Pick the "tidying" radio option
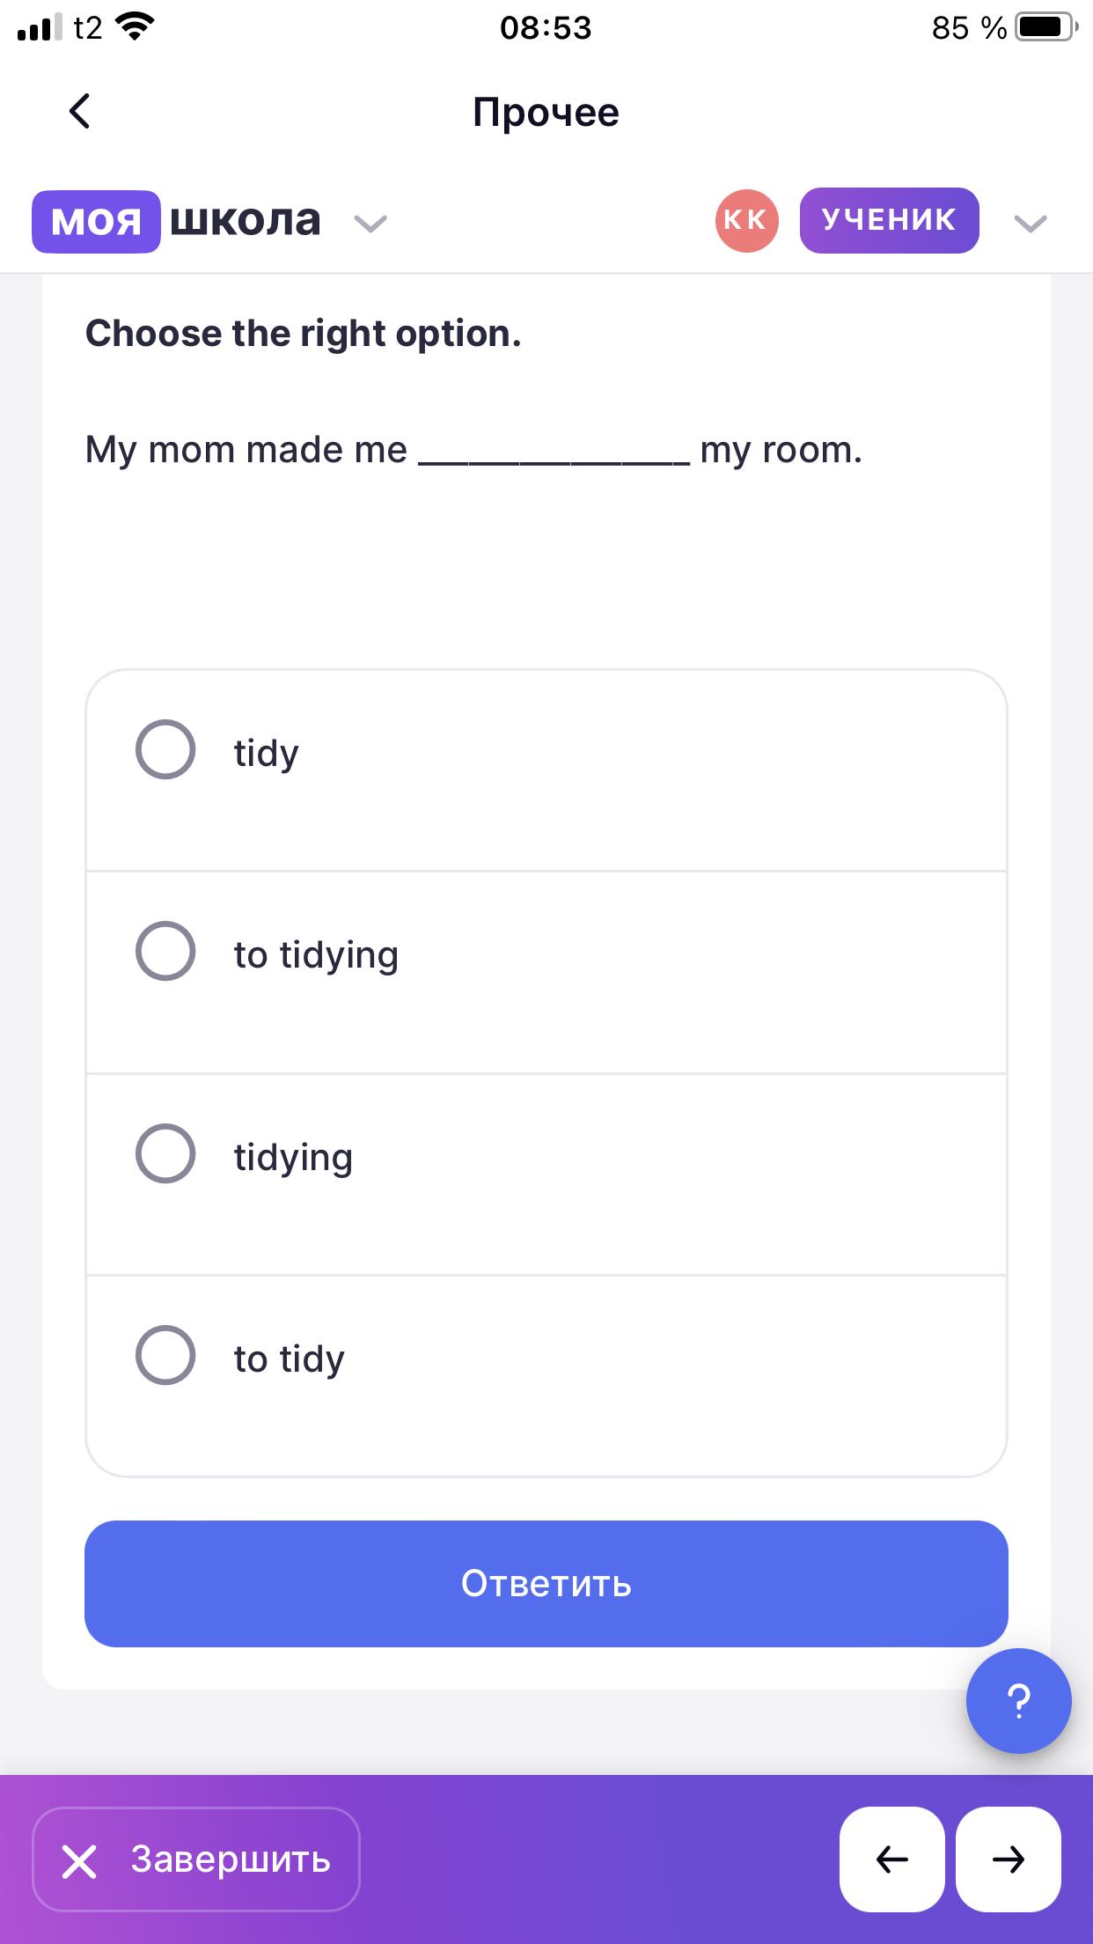This screenshot has width=1093, height=1944. pos(165,1153)
